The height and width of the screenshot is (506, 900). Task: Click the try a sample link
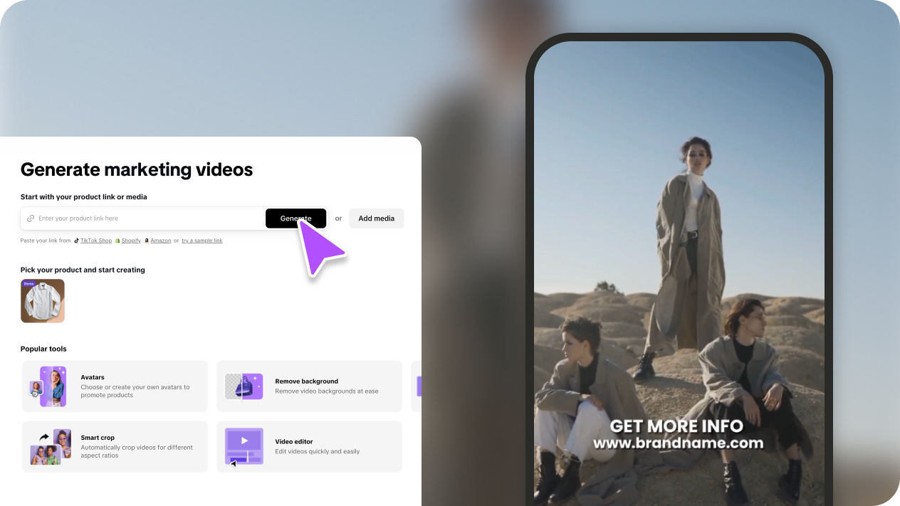click(202, 241)
